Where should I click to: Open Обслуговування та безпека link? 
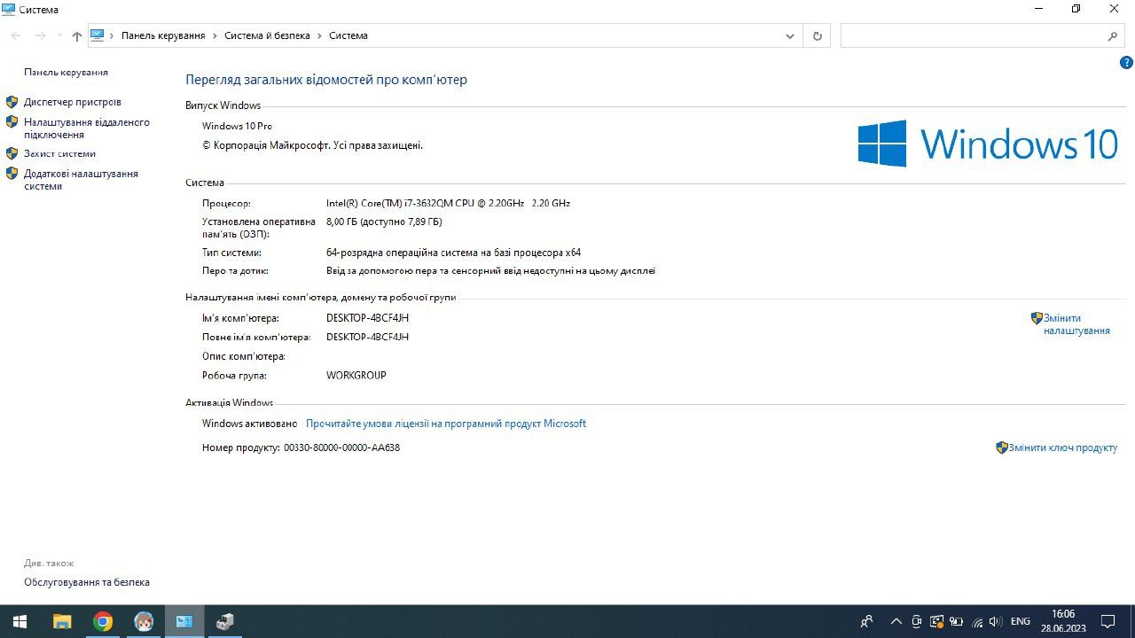coord(87,582)
